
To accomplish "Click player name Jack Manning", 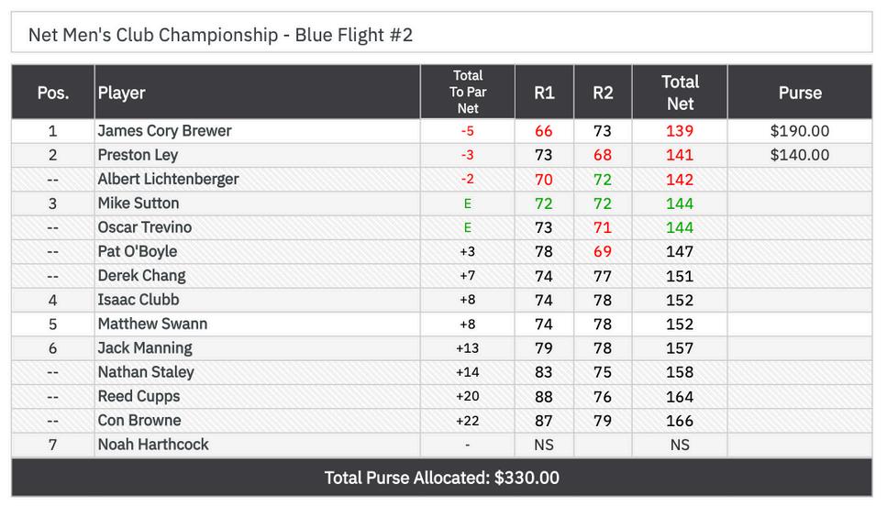I will [x=145, y=348].
